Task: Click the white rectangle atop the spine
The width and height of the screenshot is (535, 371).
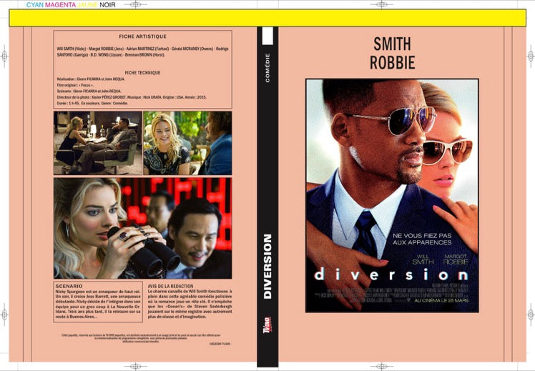Action: [x=267, y=36]
